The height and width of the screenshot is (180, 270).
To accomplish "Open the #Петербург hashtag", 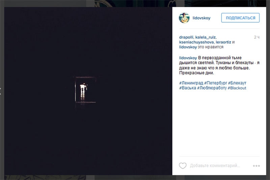I will click(x=216, y=83).
